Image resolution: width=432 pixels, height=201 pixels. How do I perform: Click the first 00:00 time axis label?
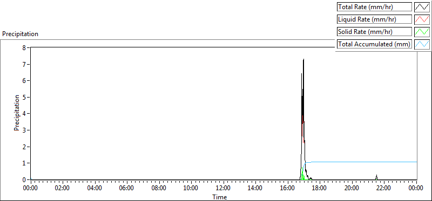point(31,189)
